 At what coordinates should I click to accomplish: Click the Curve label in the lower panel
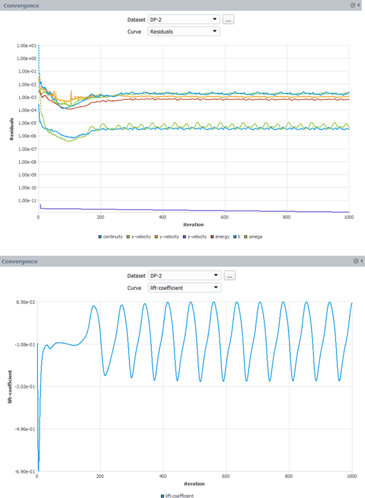[x=135, y=288]
